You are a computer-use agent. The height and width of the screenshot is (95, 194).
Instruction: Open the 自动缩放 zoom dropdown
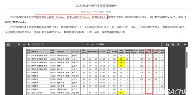[102, 45]
